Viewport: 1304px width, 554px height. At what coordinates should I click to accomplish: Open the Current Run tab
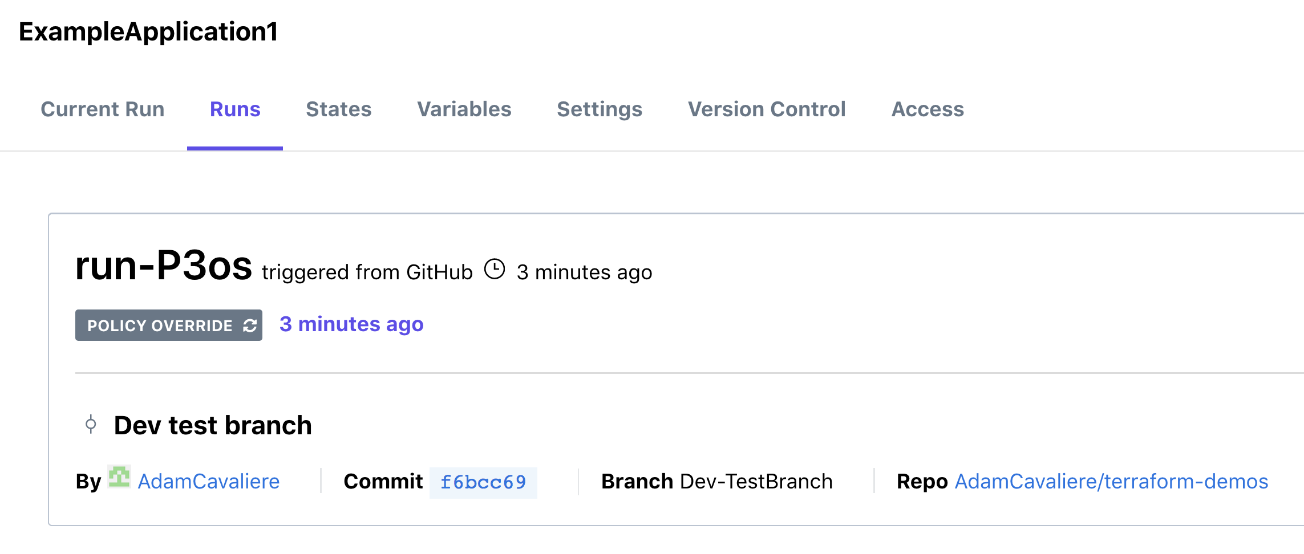coord(103,109)
